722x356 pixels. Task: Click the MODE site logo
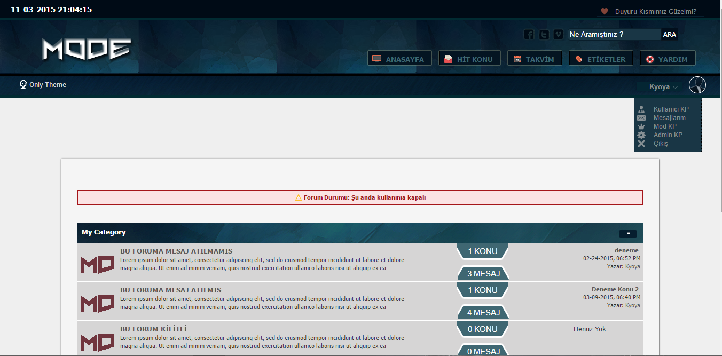[x=87, y=50]
